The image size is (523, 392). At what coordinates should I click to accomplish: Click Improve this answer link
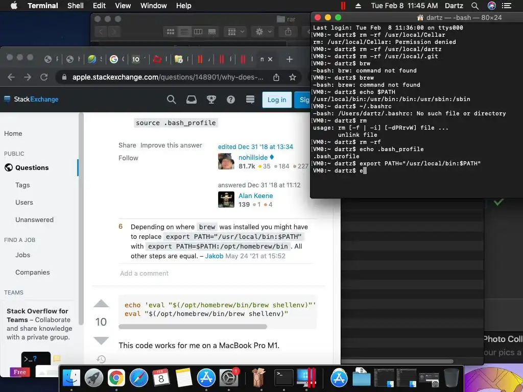click(x=171, y=145)
